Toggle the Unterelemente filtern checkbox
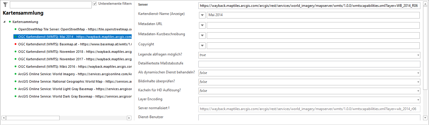The image size is (429, 125). tap(95, 4)
